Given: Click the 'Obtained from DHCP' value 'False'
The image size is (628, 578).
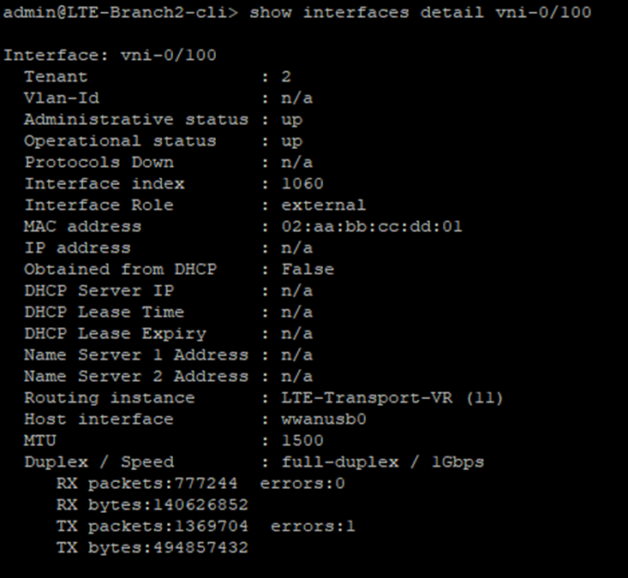Looking at the screenshot, I should pyautogui.click(x=308, y=269).
